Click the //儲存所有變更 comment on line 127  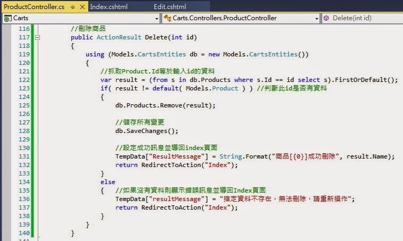pyautogui.click(x=139, y=122)
